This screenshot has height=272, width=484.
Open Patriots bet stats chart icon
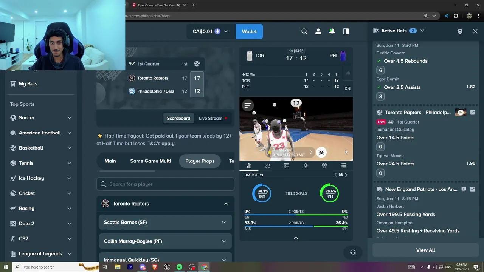[x=473, y=189]
